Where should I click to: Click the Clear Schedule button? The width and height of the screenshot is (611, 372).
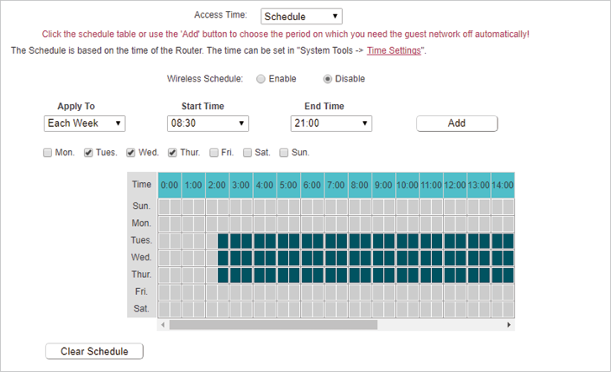click(94, 351)
